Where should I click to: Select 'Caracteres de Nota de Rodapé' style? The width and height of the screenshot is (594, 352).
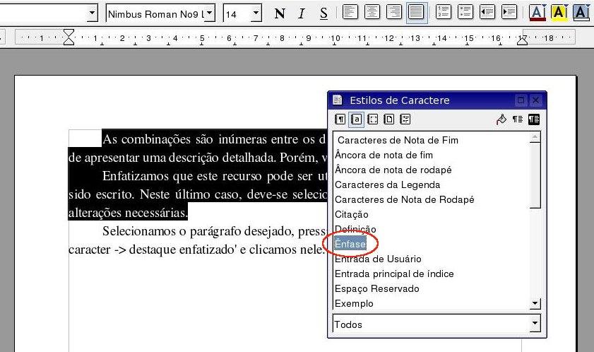(x=405, y=199)
